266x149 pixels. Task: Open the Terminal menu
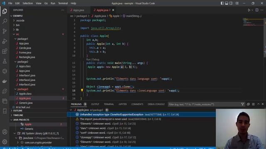[63, 3]
